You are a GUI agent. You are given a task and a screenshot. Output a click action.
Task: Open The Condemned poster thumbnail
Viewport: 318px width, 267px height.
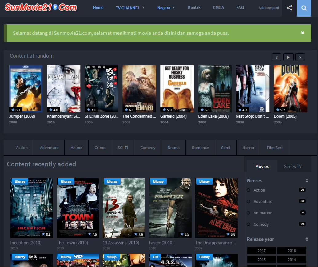pyautogui.click(x=139, y=89)
